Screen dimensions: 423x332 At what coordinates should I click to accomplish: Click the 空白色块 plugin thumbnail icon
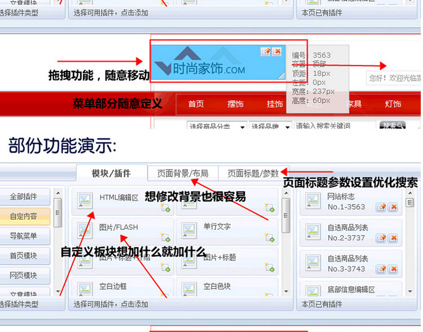(x=189, y=289)
